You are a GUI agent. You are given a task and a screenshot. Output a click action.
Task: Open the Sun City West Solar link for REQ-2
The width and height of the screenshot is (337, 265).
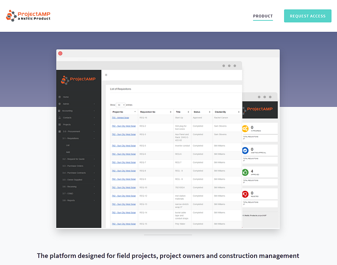point(124,126)
